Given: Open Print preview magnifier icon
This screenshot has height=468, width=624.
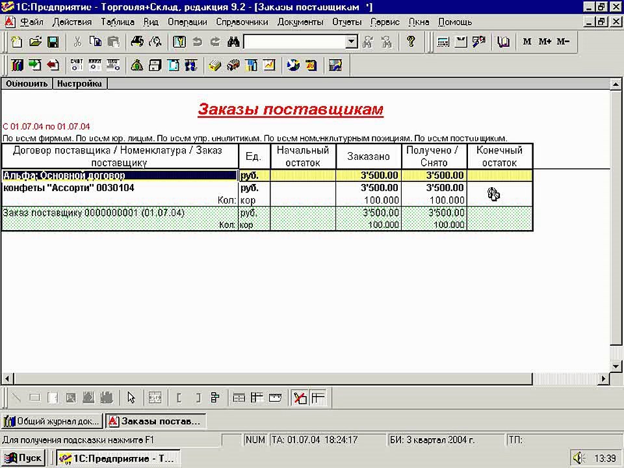Looking at the screenshot, I should [x=155, y=42].
